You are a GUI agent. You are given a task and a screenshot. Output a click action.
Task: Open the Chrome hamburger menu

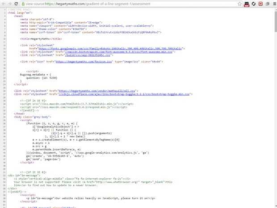pos(274,4)
